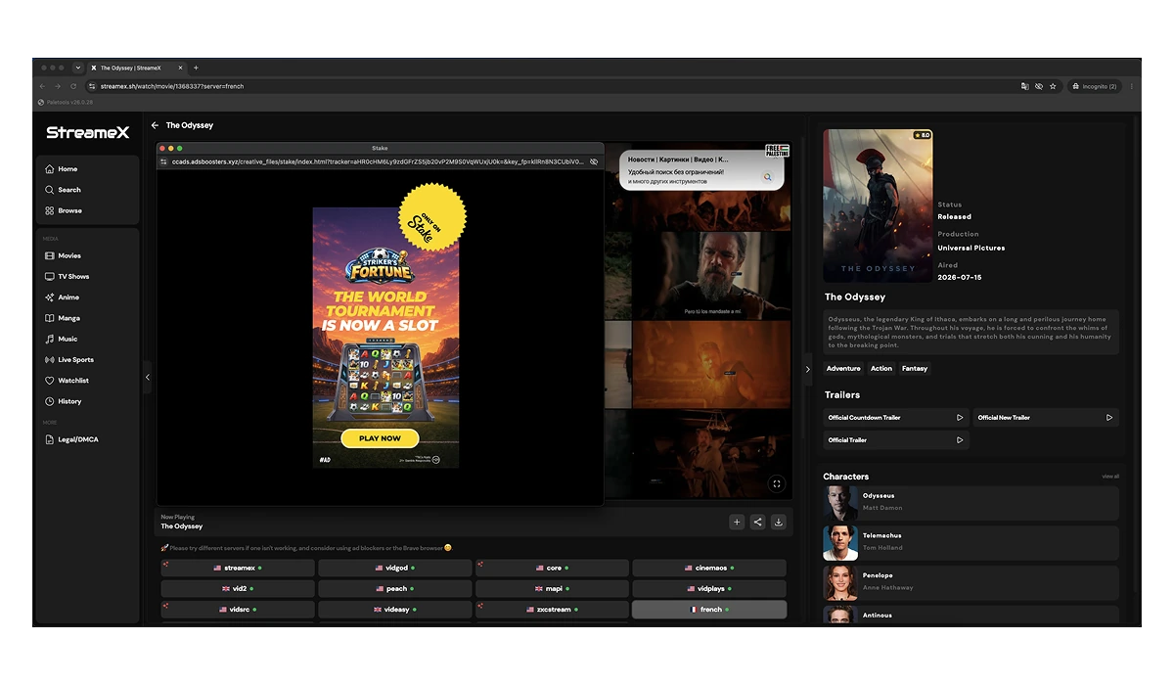Open the Chrome three-dot menu
Image resolution: width=1174 pixels, height=685 pixels.
[x=1132, y=86]
